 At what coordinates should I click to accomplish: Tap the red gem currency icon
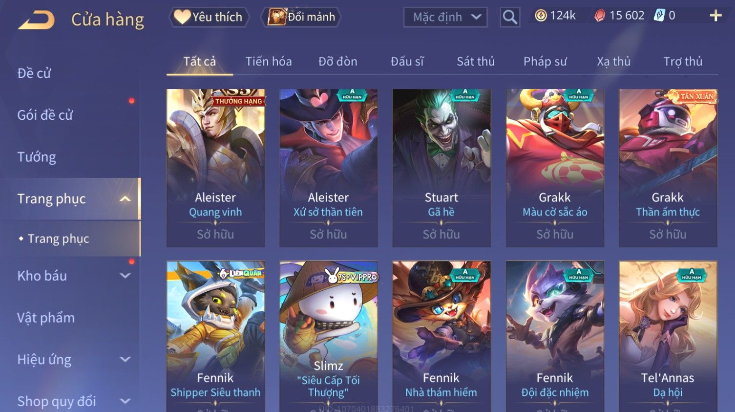600,16
